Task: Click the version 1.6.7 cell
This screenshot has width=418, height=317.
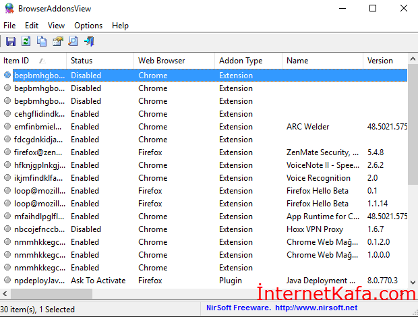Action: click(376, 229)
